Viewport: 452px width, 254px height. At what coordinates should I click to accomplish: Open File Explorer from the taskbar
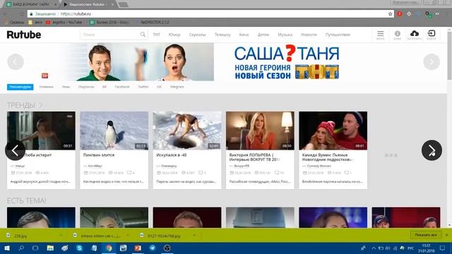(50, 248)
